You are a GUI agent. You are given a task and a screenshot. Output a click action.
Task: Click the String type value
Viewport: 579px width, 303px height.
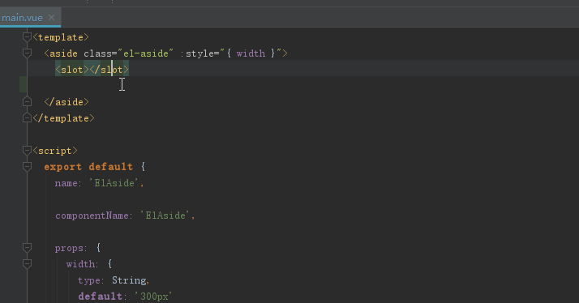coord(129,280)
